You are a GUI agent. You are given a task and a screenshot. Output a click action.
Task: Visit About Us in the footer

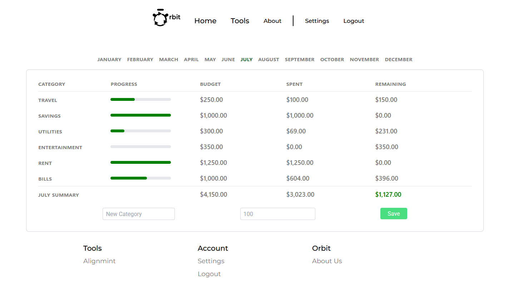327,261
